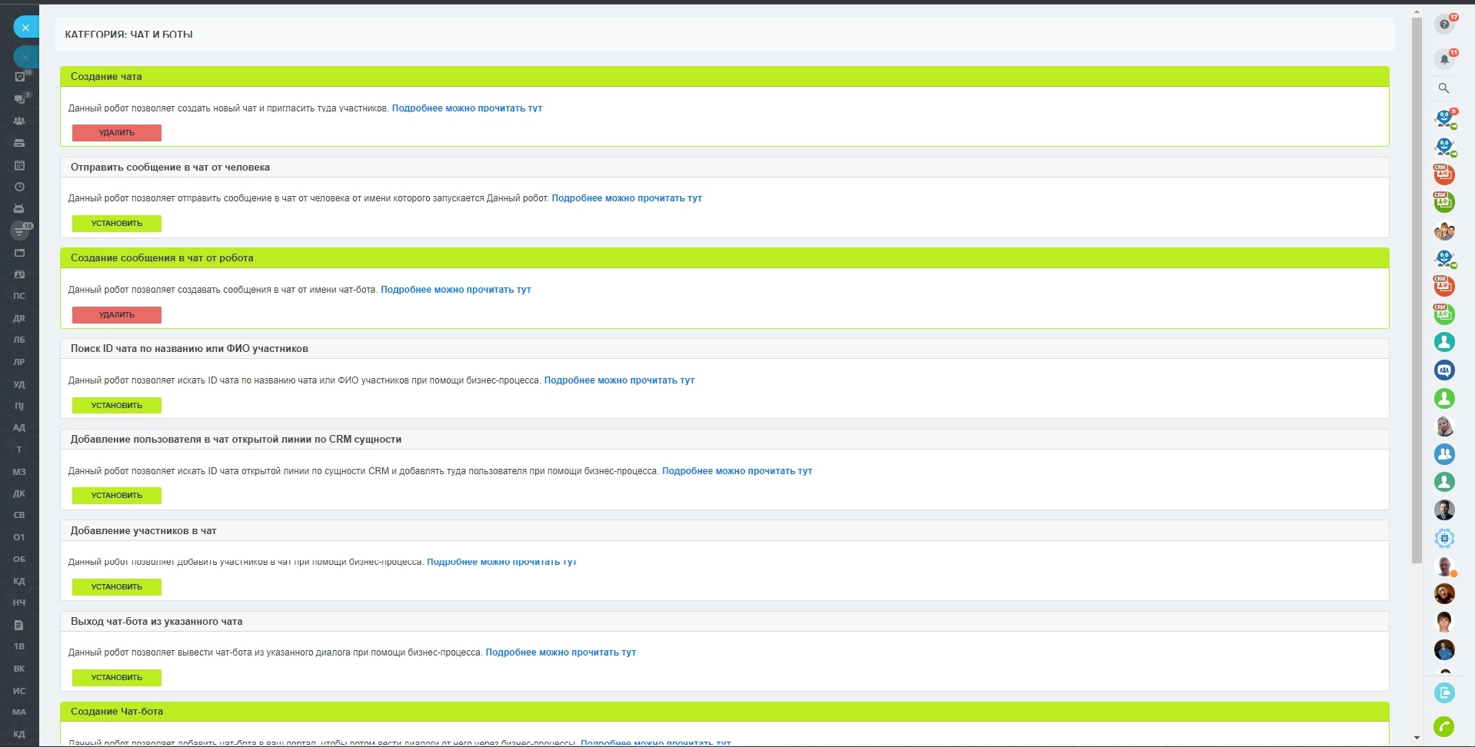Open details link for sending message from a person

(627, 198)
